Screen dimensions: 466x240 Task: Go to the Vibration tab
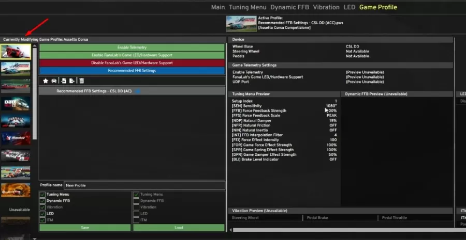coord(326,7)
